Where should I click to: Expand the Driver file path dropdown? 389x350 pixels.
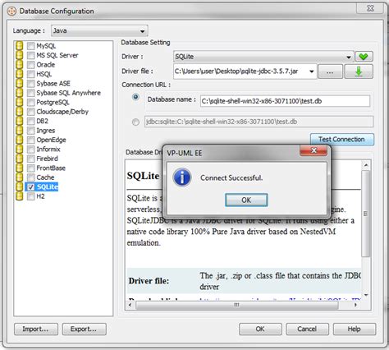tap(312, 71)
